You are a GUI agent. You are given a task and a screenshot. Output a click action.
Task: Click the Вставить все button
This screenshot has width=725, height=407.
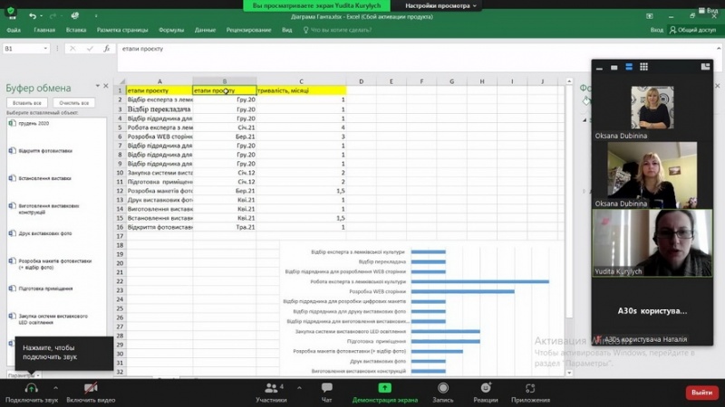25,103
